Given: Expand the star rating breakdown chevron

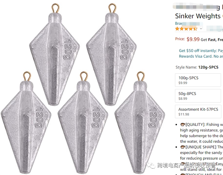Looking at the screenshot, I should point(201,29).
